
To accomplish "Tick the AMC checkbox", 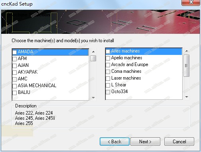I will [x=15, y=79].
